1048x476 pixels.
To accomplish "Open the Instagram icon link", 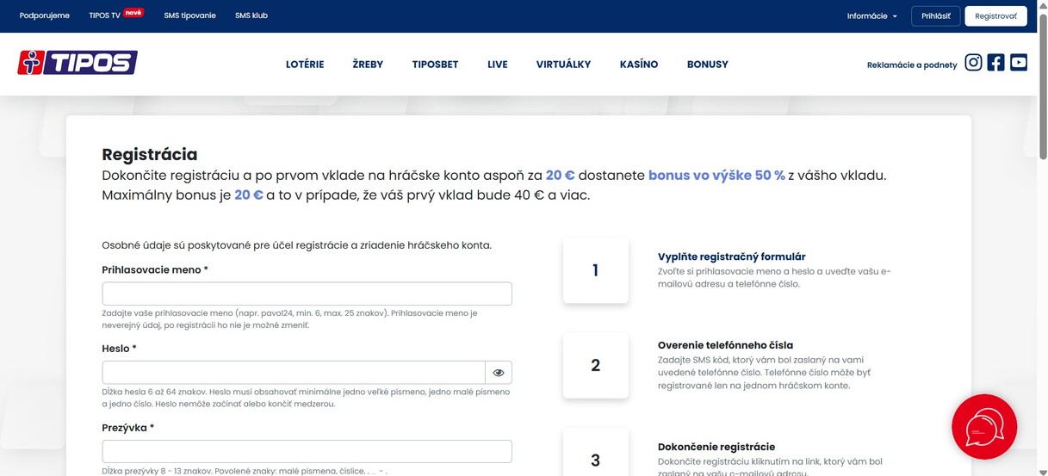I will tap(973, 62).
